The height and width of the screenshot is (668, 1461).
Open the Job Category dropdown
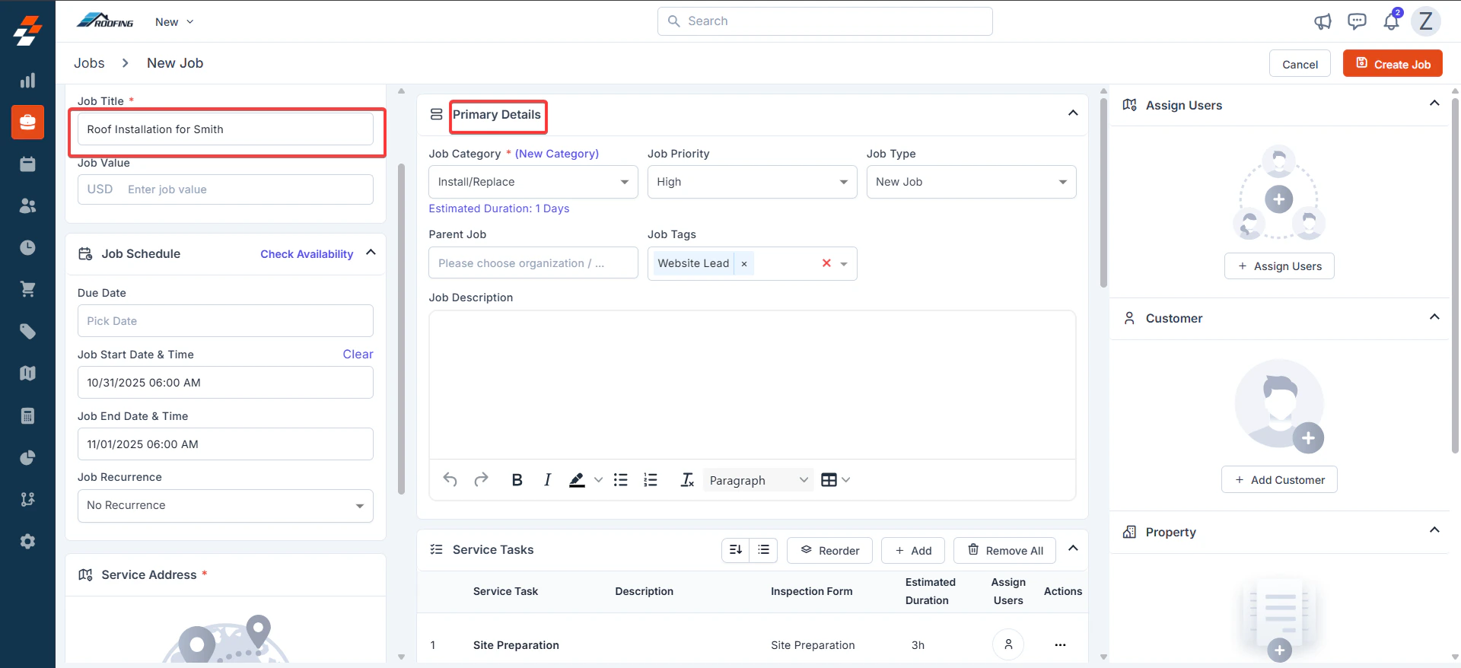click(x=533, y=182)
